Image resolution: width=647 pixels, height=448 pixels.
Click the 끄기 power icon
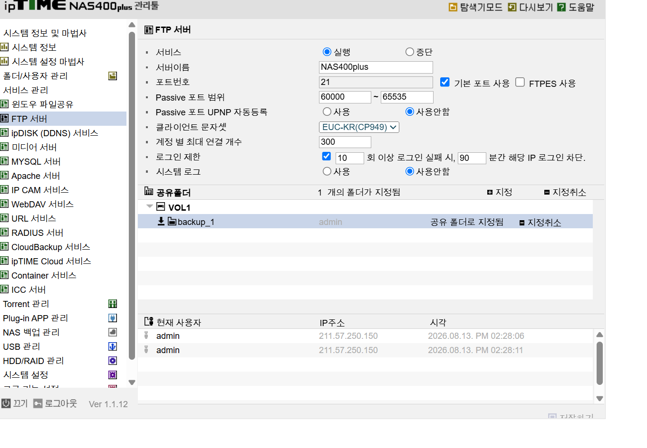[x=6, y=403]
